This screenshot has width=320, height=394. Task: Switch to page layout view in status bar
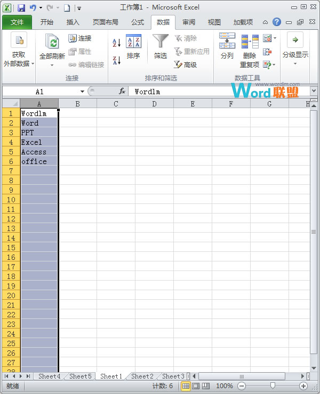[x=196, y=386]
